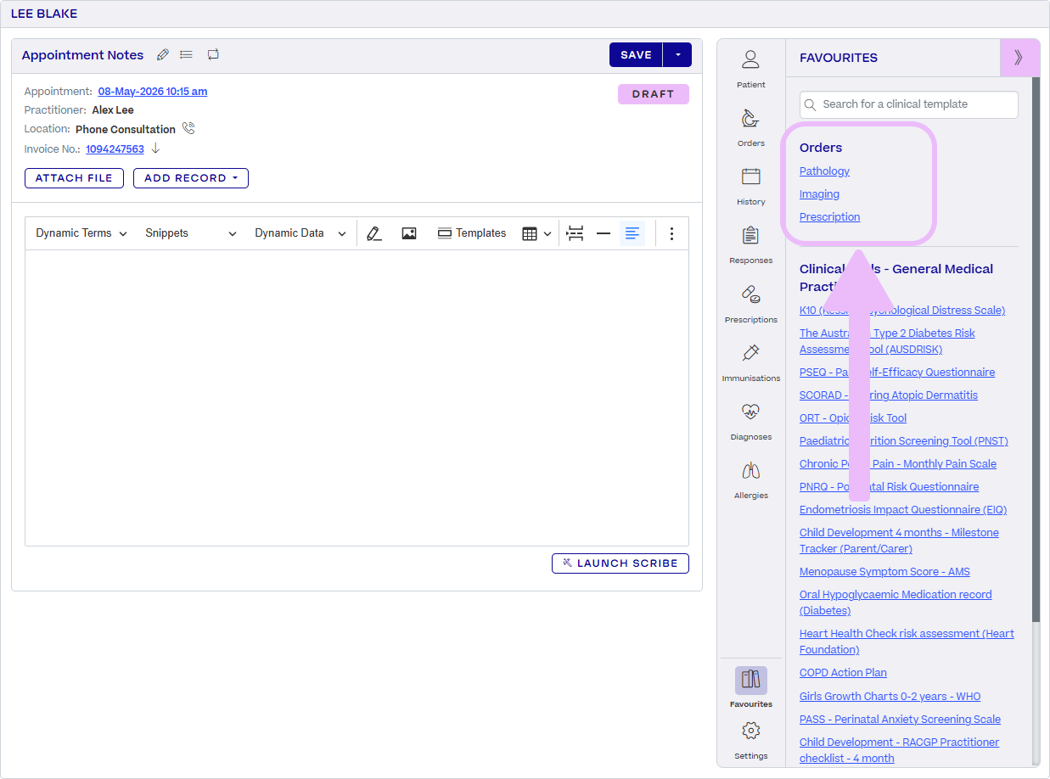
Task: Open the SCORAD dermatitis template link
Action: click(889, 395)
